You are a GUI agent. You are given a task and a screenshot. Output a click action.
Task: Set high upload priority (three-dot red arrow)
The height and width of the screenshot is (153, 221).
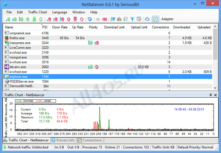pyautogui.click(x=62, y=19)
